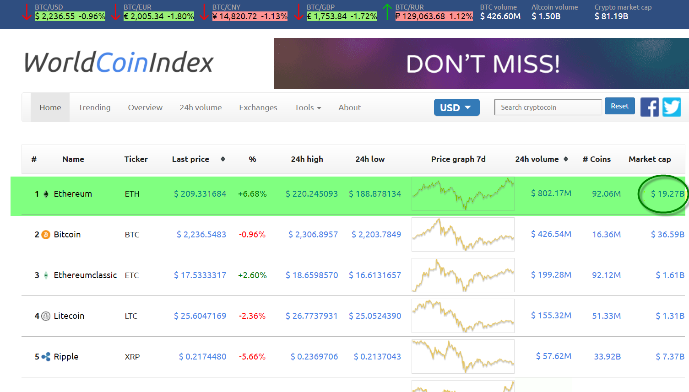Click Litecoin 24h volume $ 155.32M
Image resolution: width=689 pixels, height=392 pixels.
pos(551,316)
